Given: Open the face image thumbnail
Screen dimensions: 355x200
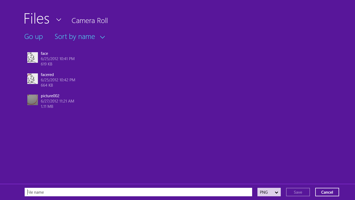Looking at the screenshot, I should (x=33, y=57).
